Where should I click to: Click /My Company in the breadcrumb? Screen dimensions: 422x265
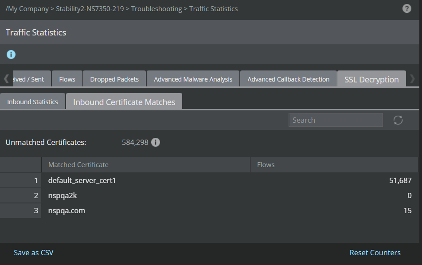(x=27, y=8)
